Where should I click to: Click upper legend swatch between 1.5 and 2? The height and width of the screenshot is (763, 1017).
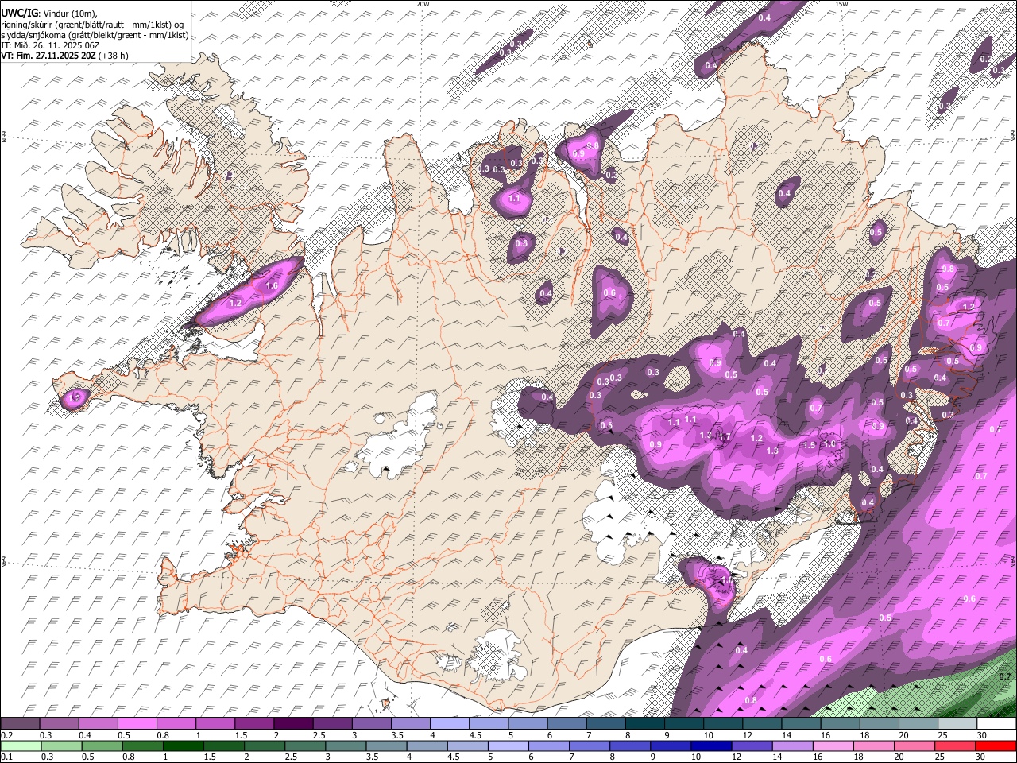[254, 724]
